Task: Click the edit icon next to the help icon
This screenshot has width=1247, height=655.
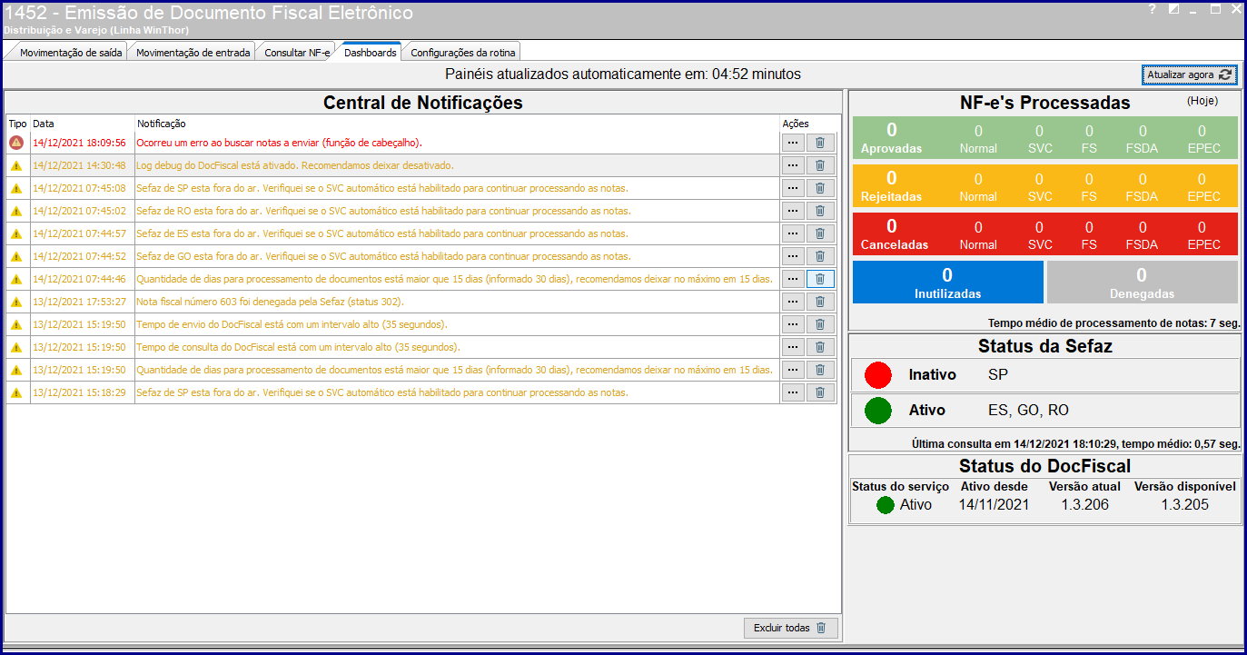Action: pyautogui.click(x=1173, y=9)
